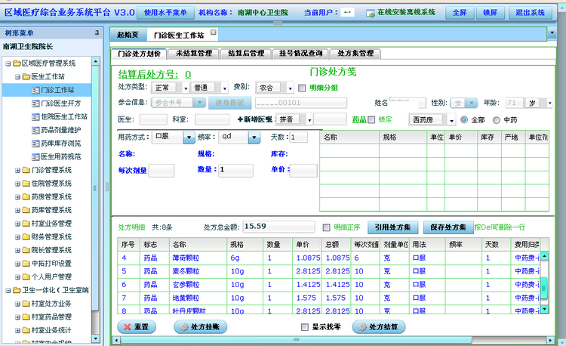Click the sidebar collapse splitter handle

coord(107,187)
